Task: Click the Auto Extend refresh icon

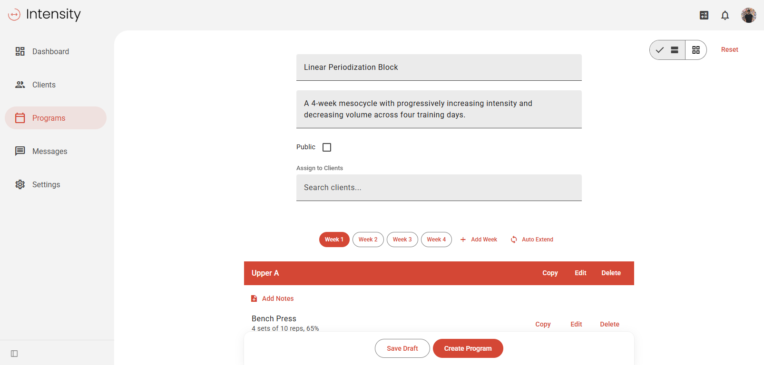Action: pos(514,240)
